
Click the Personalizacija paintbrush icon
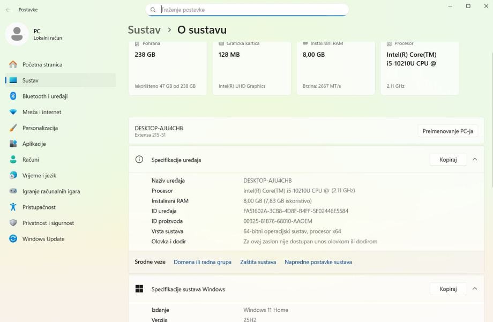click(x=13, y=128)
